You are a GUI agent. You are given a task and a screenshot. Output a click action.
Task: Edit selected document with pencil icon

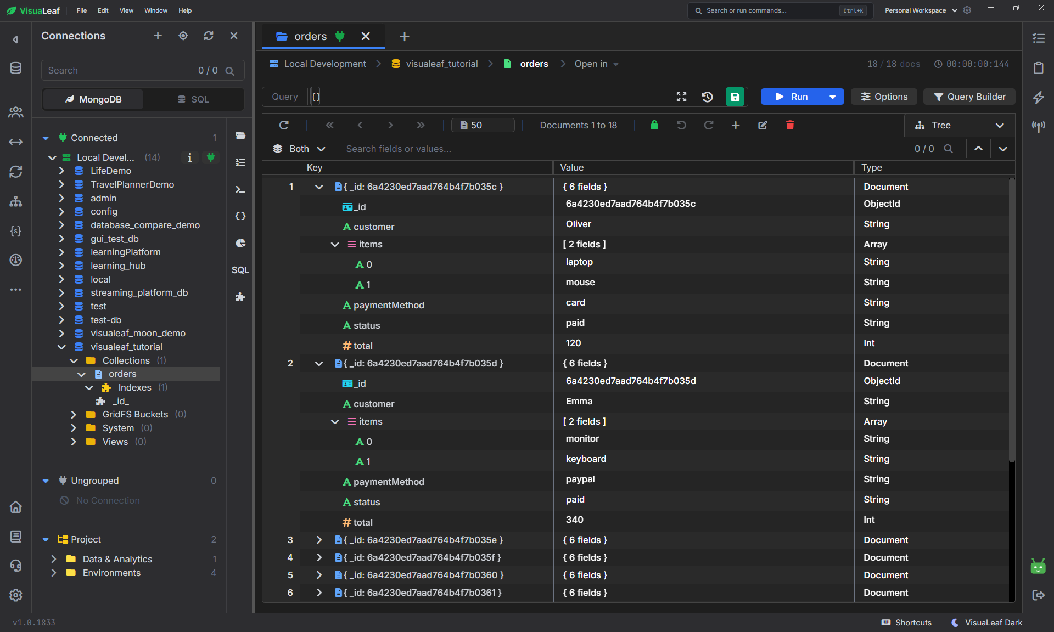point(763,125)
